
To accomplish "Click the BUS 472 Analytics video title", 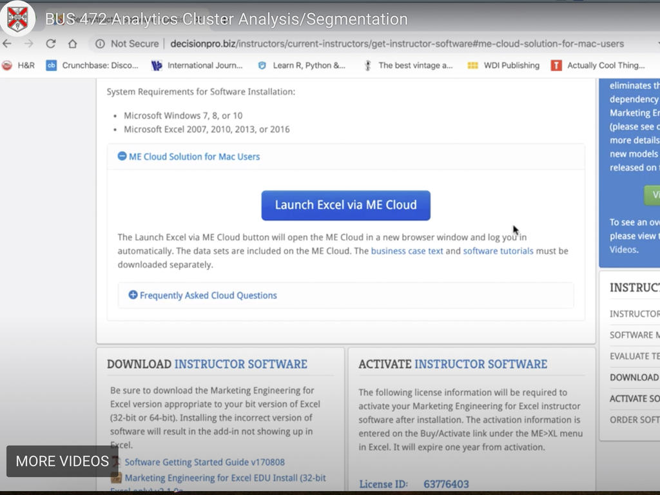I will pos(226,19).
